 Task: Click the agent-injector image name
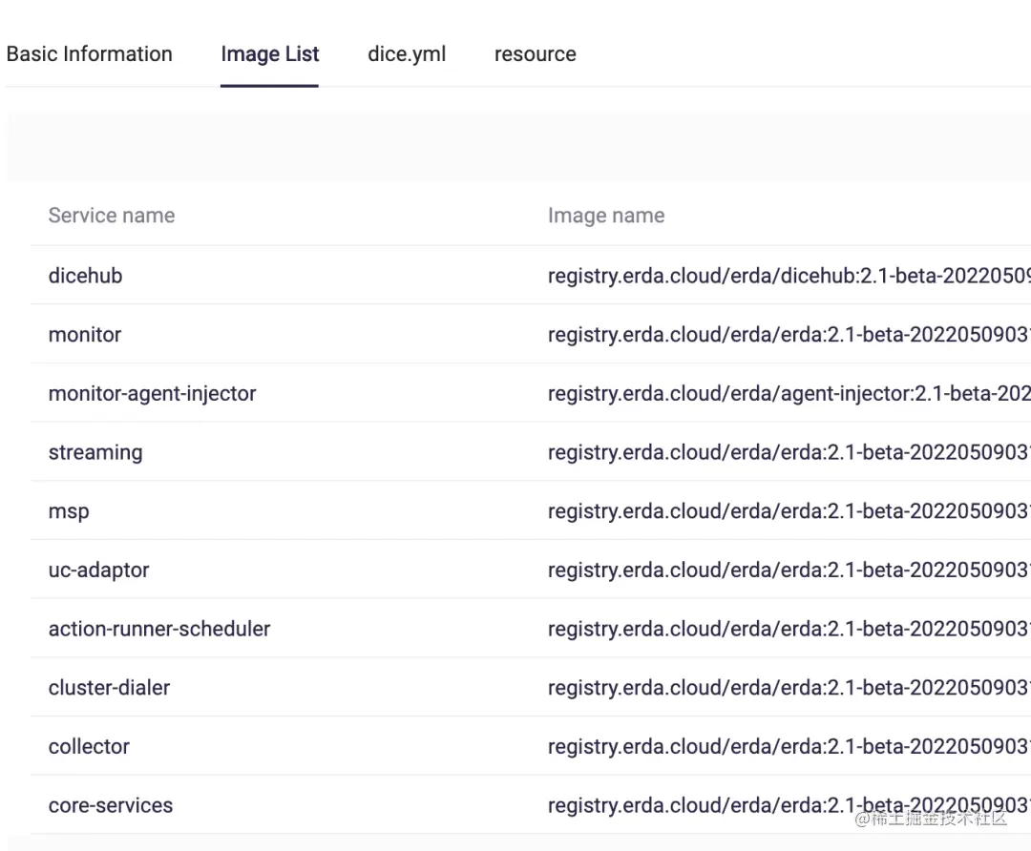[789, 394]
